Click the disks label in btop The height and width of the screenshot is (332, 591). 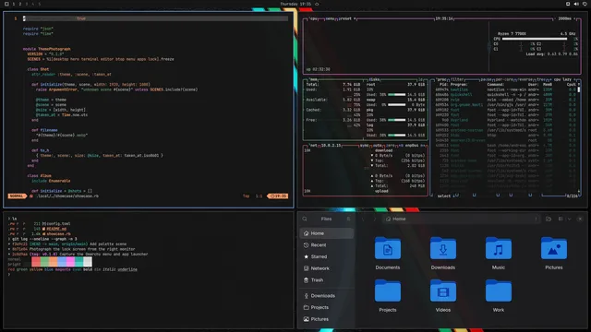(x=374, y=80)
